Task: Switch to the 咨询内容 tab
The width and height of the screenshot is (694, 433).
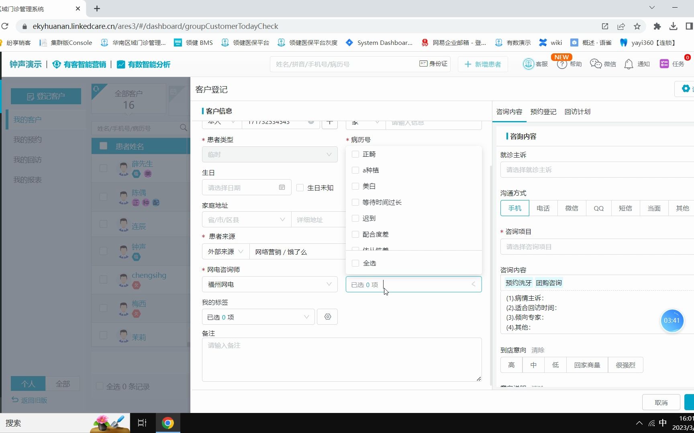Action: point(509,111)
